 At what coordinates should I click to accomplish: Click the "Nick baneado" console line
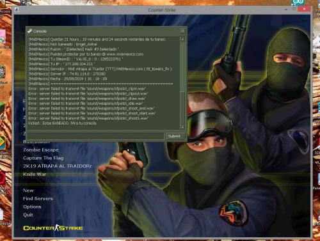tap(63, 44)
